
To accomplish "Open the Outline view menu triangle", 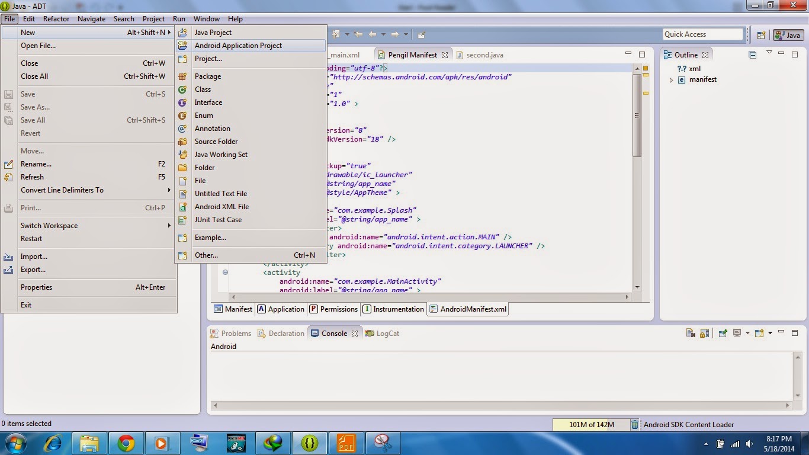I will click(x=769, y=53).
